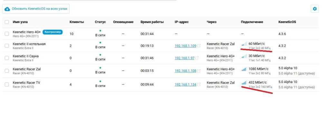Select node name Keenetic II котельная
The width and height of the screenshot is (322, 122).
click(29, 44)
